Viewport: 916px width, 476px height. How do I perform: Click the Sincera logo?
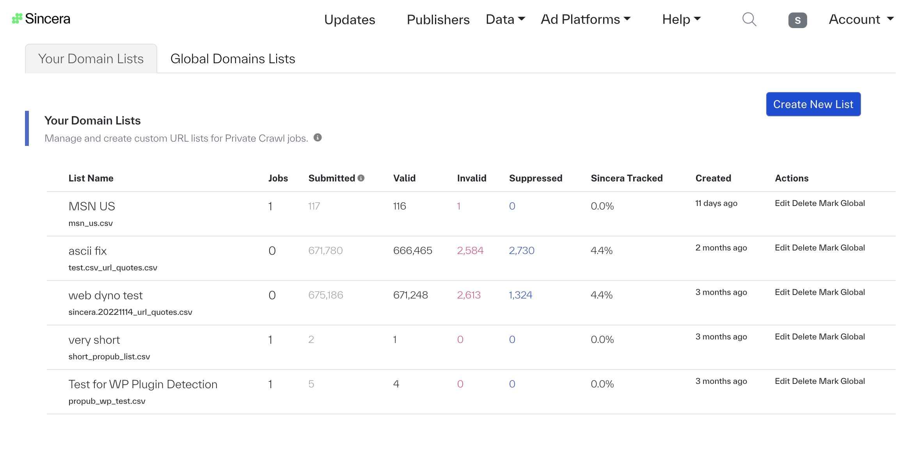tap(41, 19)
